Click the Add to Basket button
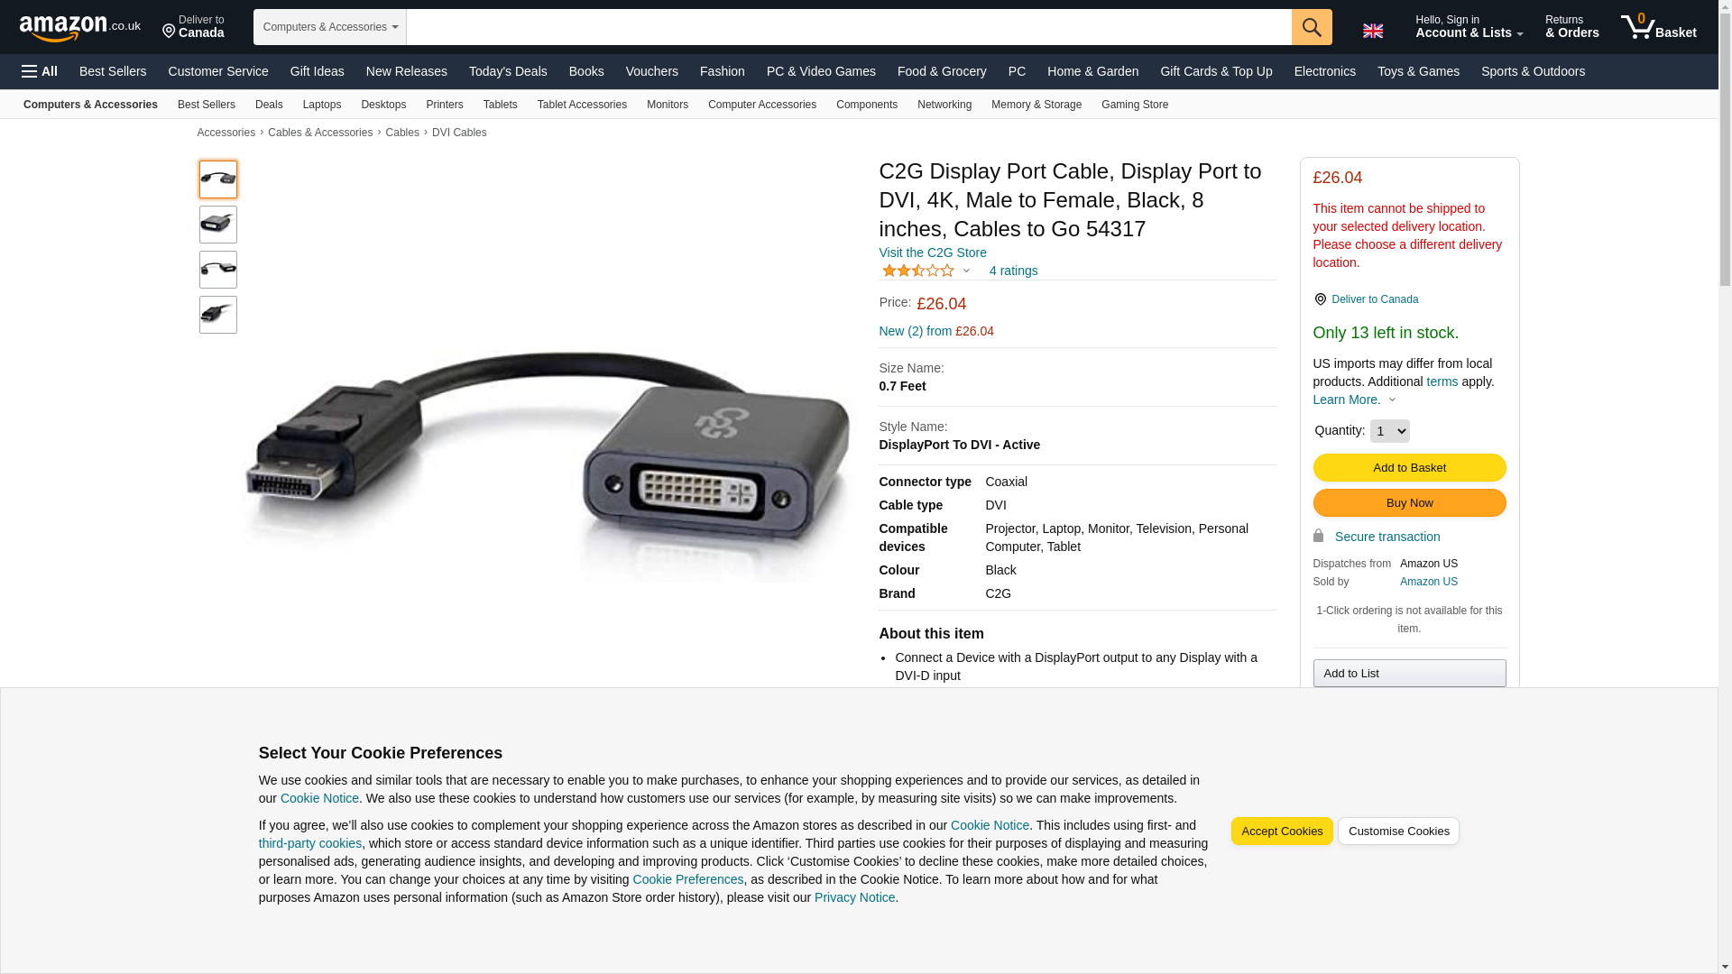Image resolution: width=1732 pixels, height=974 pixels. (1409, 467)
